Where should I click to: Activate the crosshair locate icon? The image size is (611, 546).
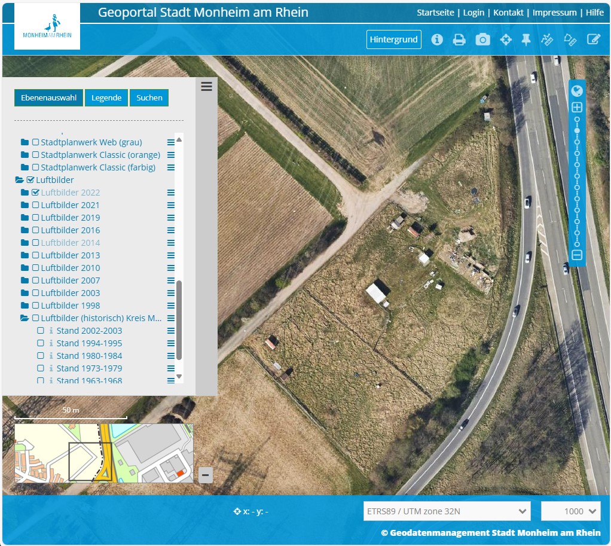pos(506,39)
